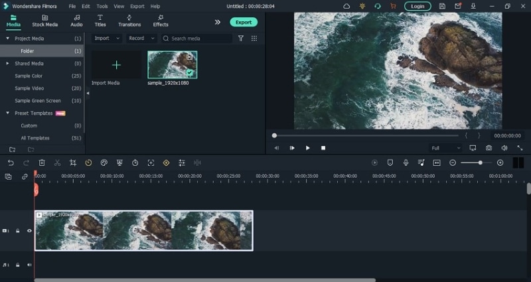The image size is (531, 282).
Task: Add new folder icon below media list
Action: pyautogui.click(x=12, y=149)
